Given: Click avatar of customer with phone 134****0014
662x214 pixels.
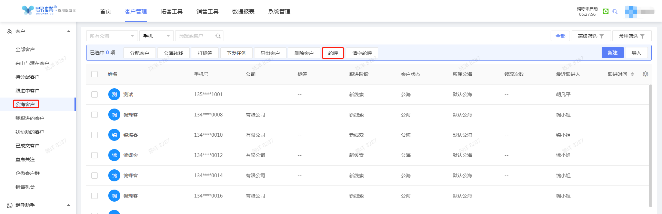Looking at the screenshot, I should [x=114, y=176].
